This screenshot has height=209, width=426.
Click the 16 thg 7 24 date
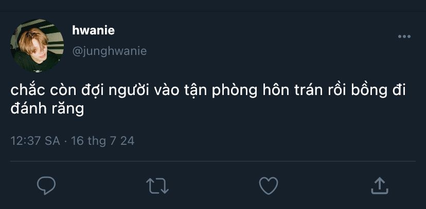(103, 141)
